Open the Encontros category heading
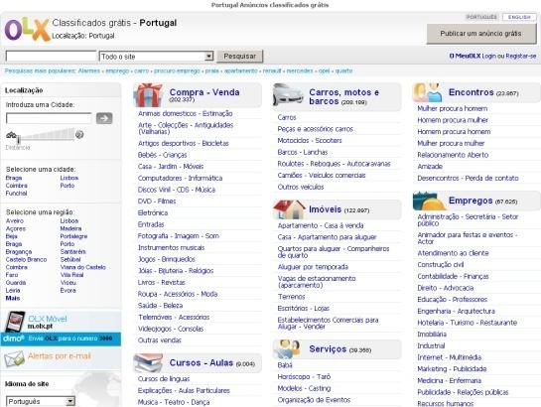Viewport: 541px width, 407px height. pos(471,92)
